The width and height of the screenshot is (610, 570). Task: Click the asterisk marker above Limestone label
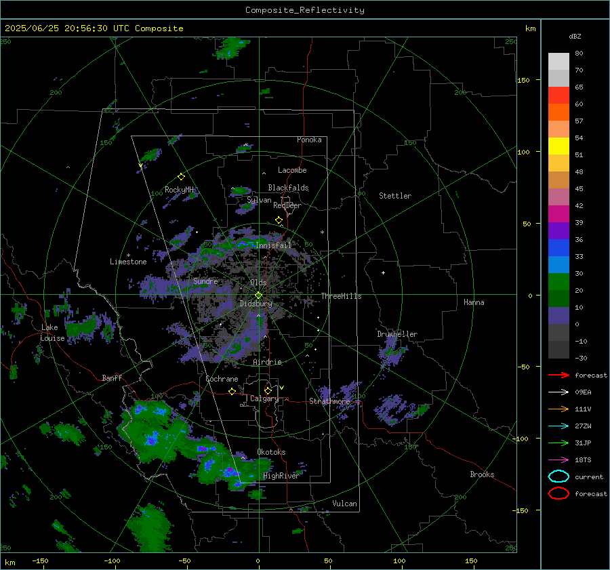128,256
